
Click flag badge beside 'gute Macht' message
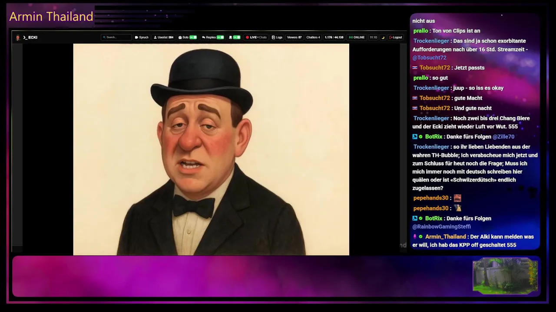point(415,98)
